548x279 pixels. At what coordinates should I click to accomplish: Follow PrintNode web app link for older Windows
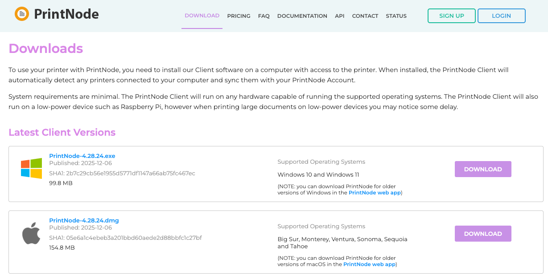(375, 193)
